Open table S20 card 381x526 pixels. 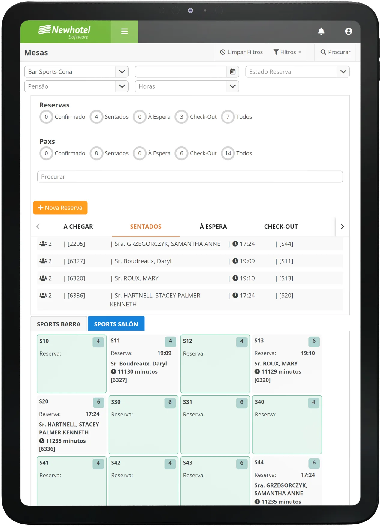click(72, 425)
